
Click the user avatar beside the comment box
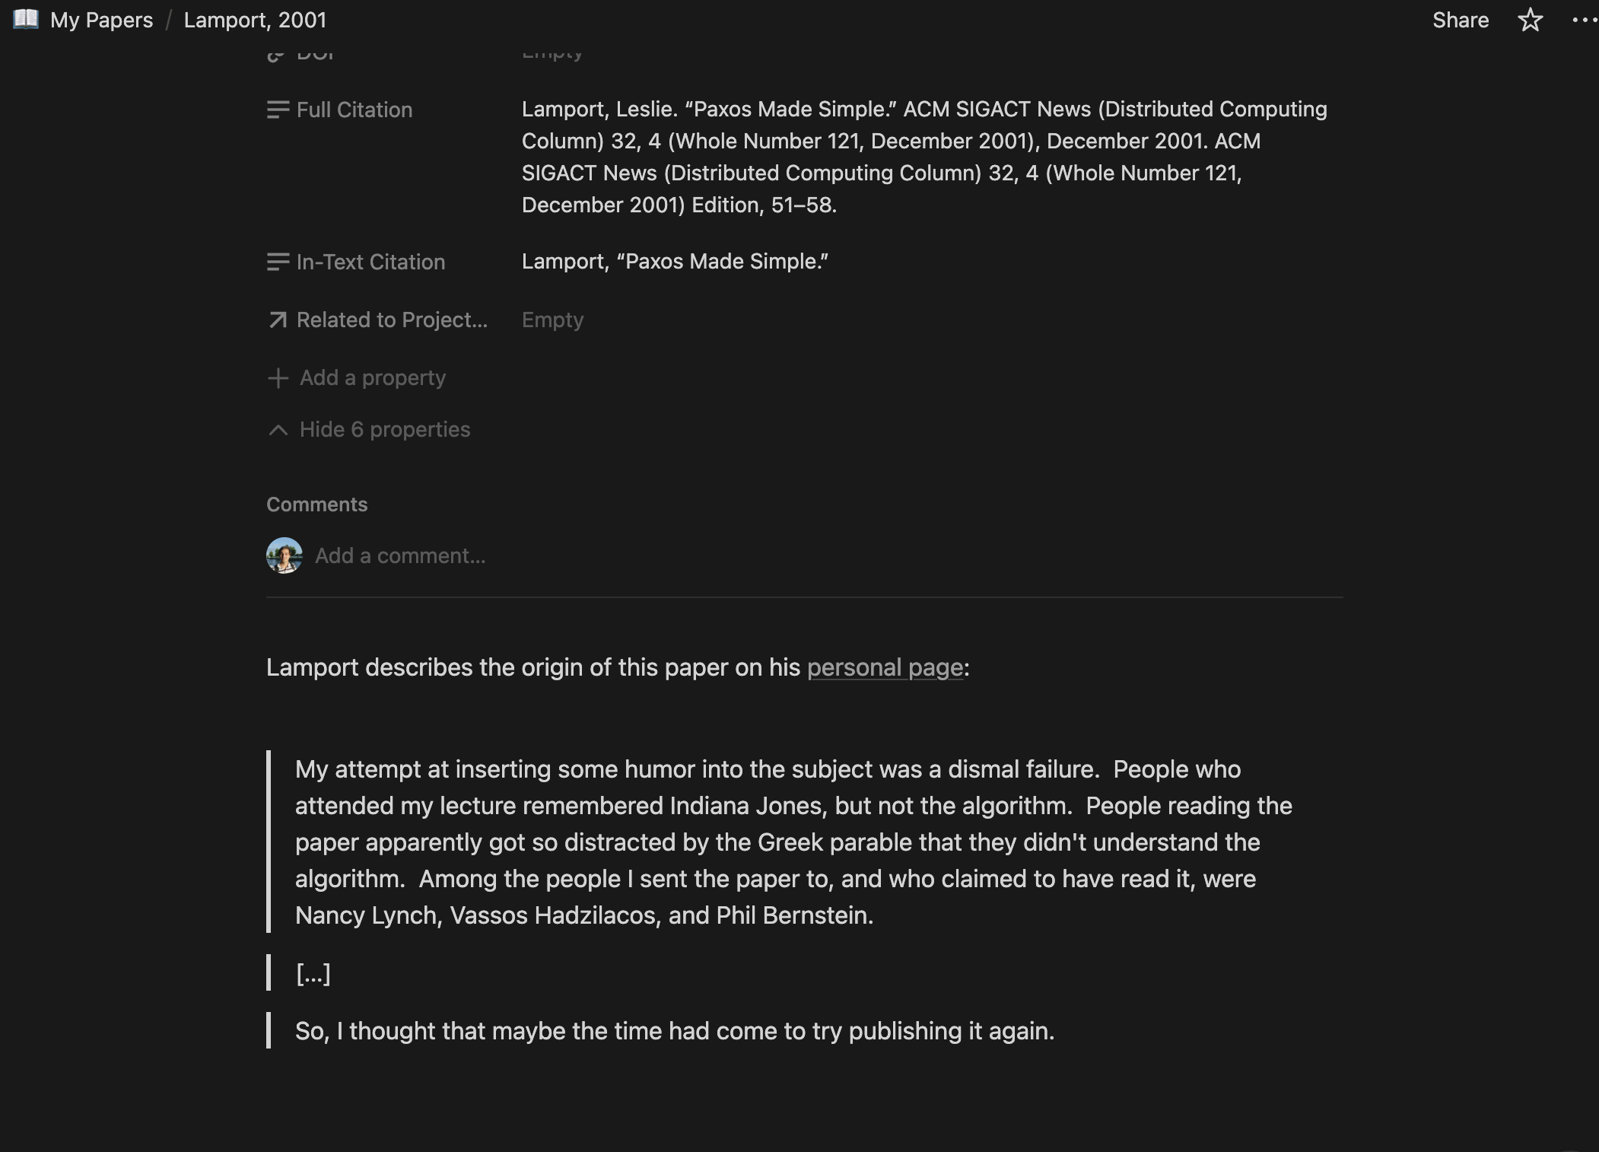285,555
